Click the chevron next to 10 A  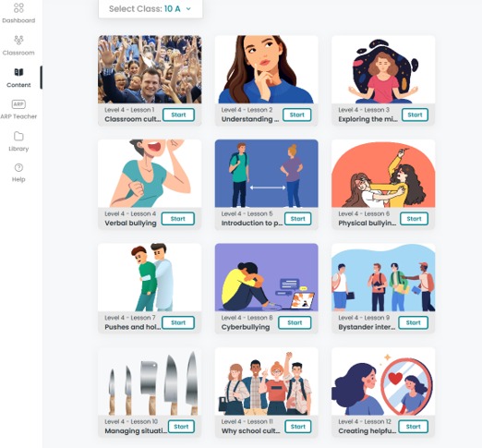tap(188, 9)
